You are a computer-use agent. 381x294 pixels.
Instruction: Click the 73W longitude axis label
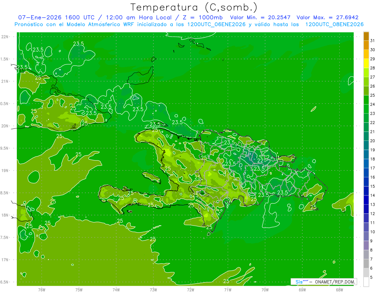[x=153, y=290]
